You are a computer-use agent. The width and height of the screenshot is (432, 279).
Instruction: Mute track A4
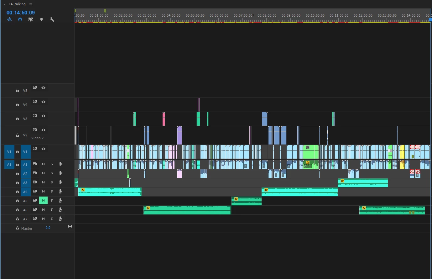point(43,192)
